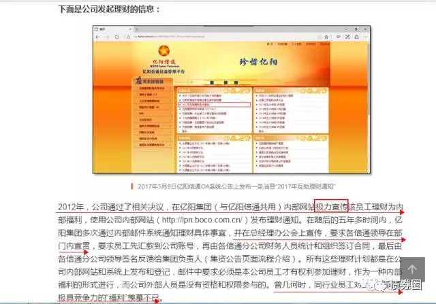Viewport: 436px width, 304px height.
Task: Click the paragraph text 集资公告页面流程介绍
Action: pyautogui.click(x=250, y=258)
